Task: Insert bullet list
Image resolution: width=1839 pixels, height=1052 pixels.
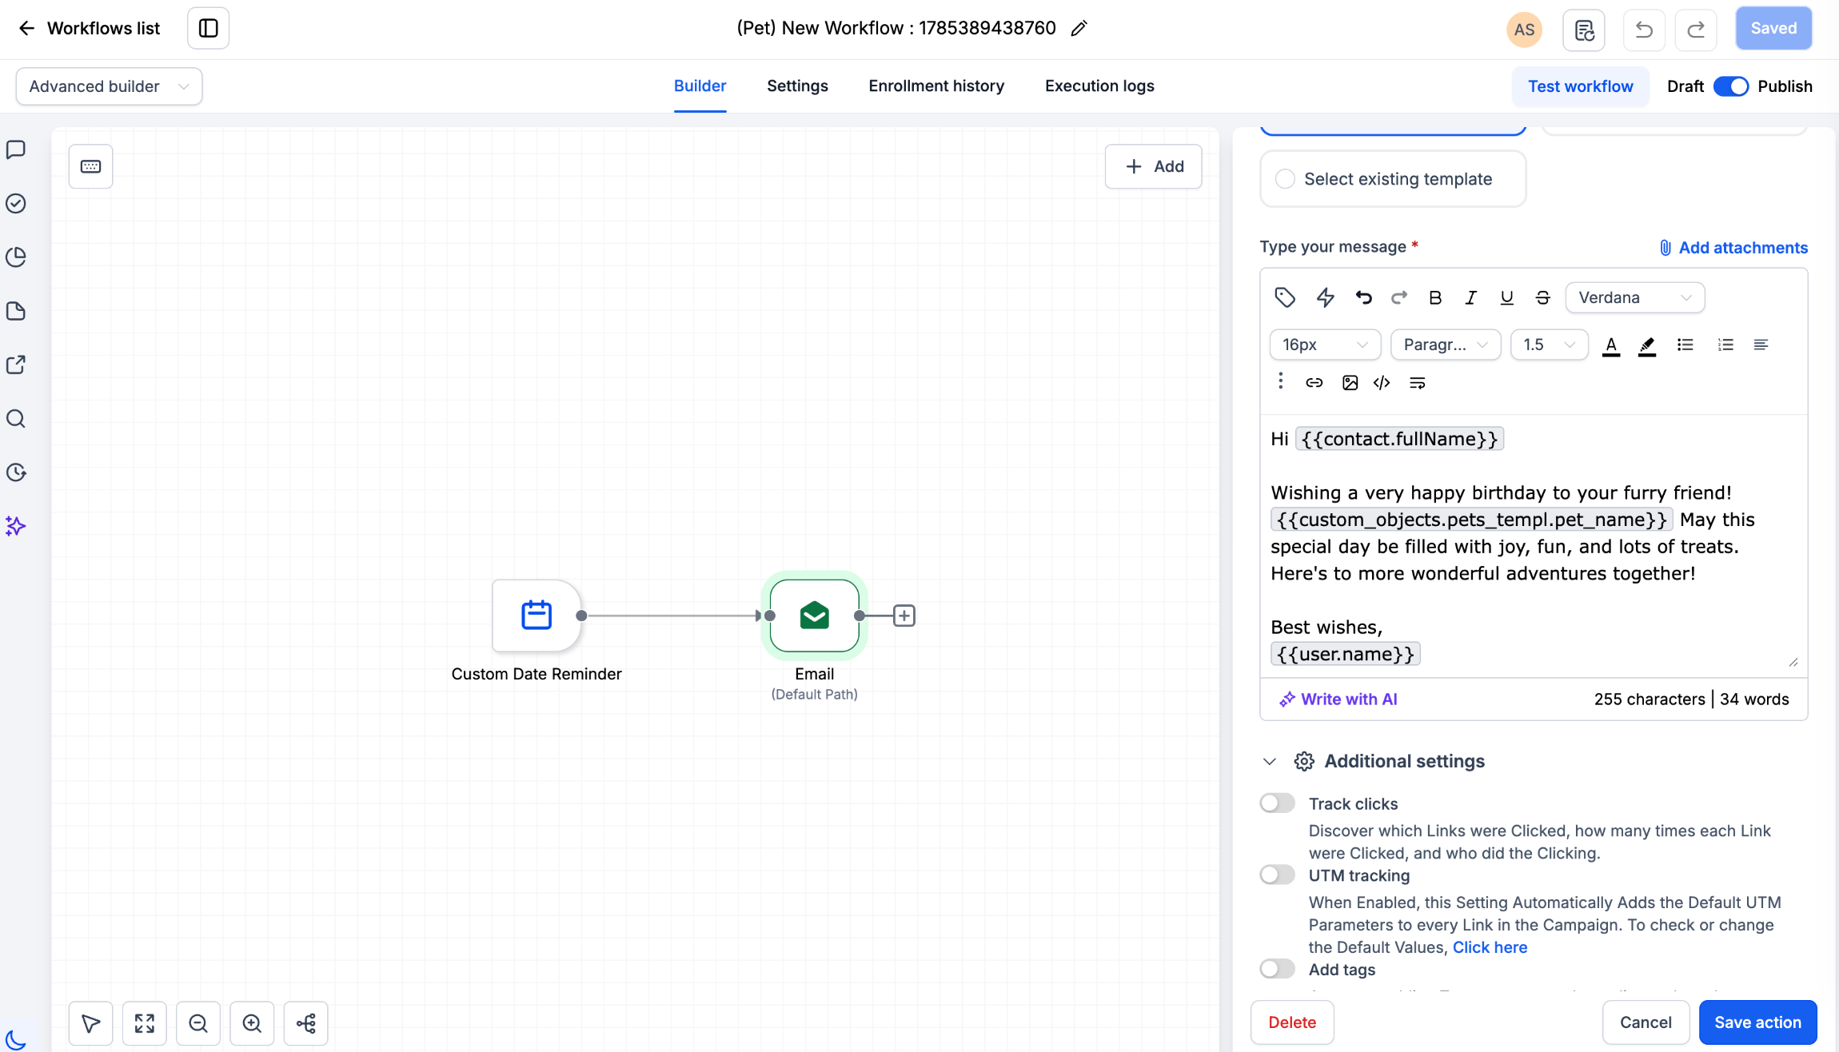Action: point(1685,345)
